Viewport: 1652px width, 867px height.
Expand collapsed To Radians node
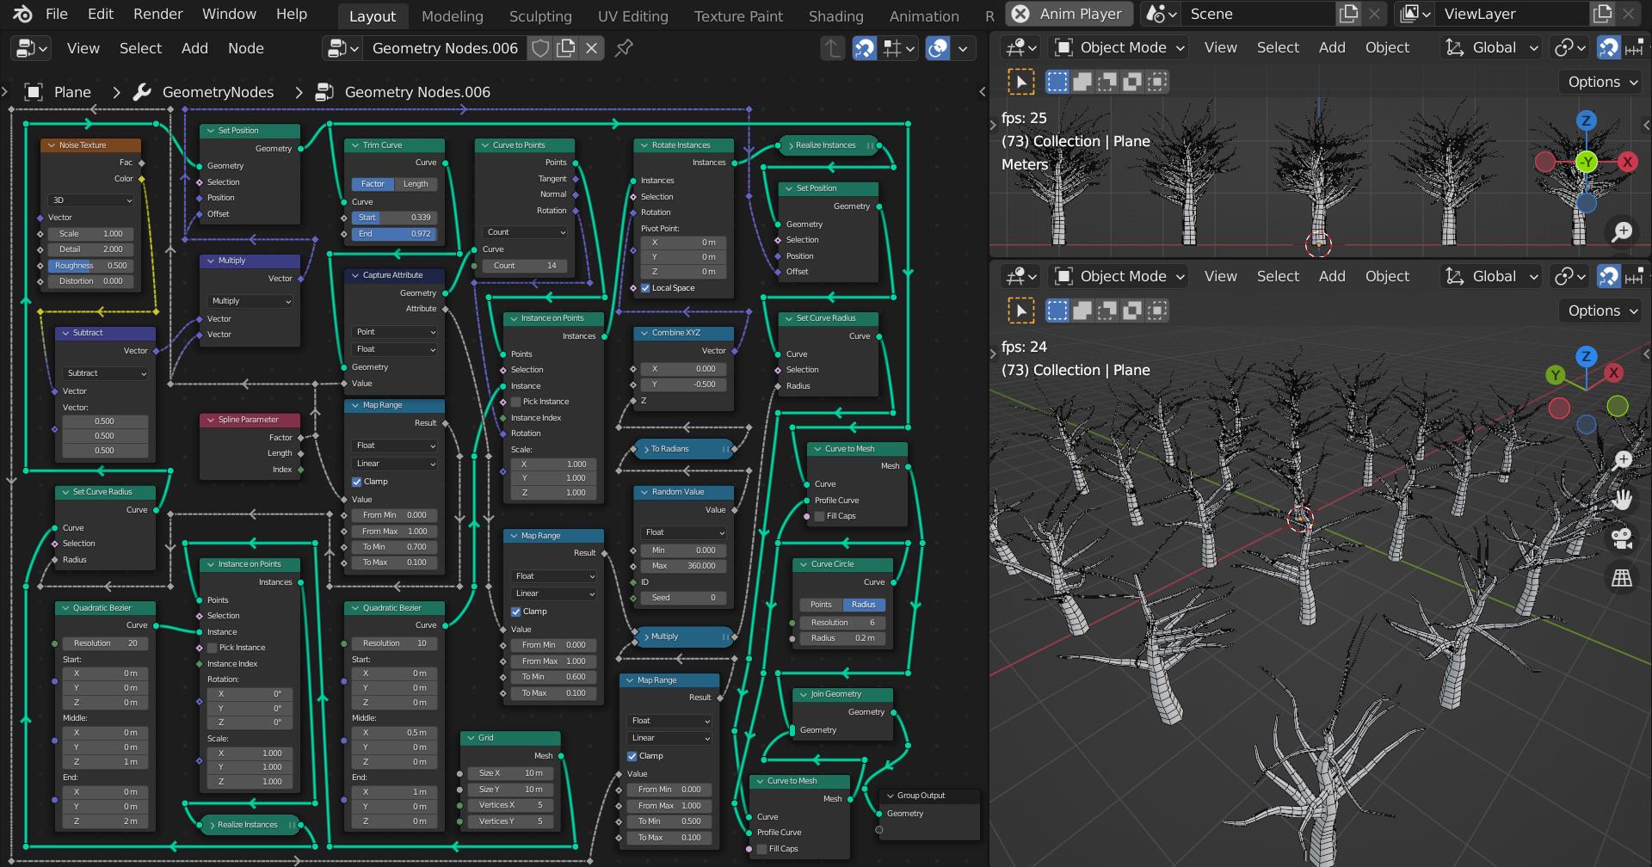[645, 449]
